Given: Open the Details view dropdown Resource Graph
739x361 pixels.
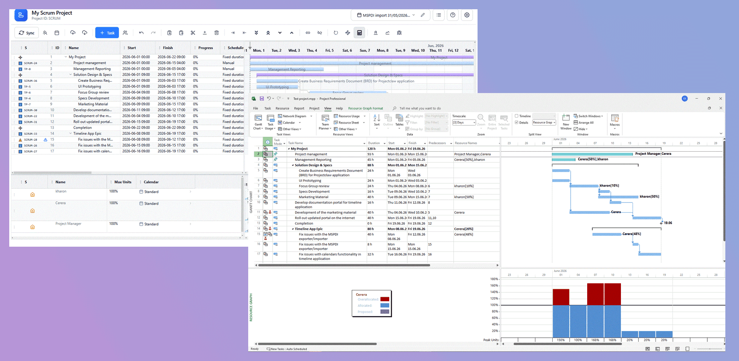Looking at the screenshot, I should click(x=544, y=123).
